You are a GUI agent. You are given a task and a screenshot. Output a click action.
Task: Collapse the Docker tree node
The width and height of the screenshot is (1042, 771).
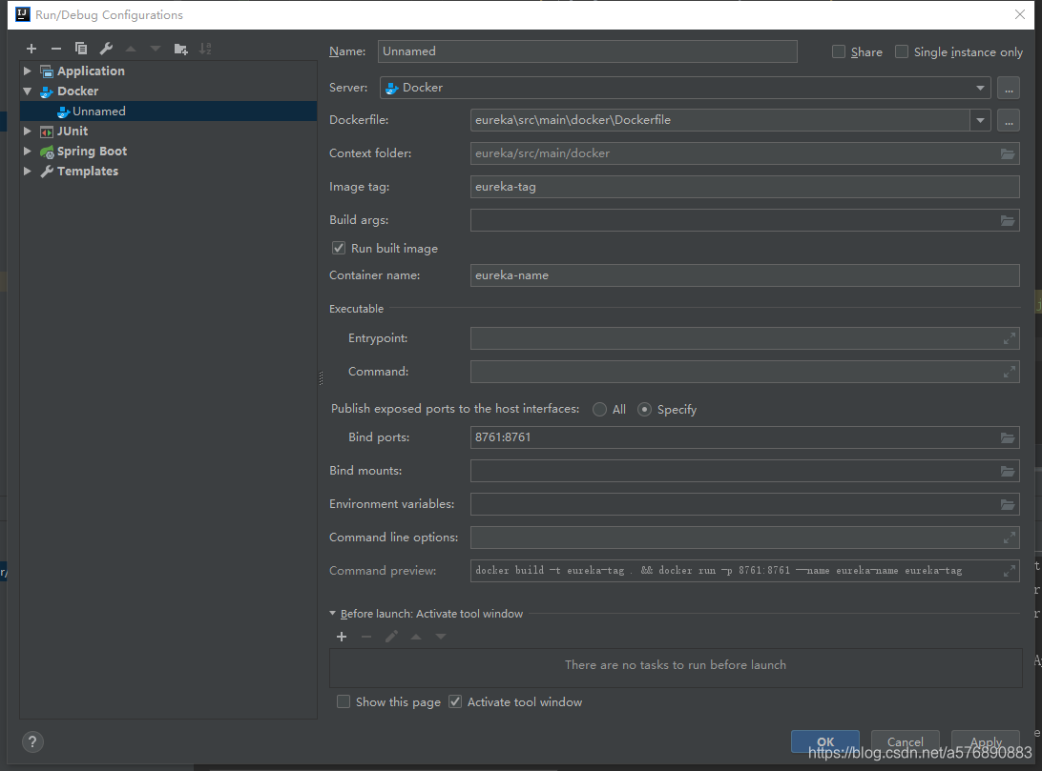28,91
